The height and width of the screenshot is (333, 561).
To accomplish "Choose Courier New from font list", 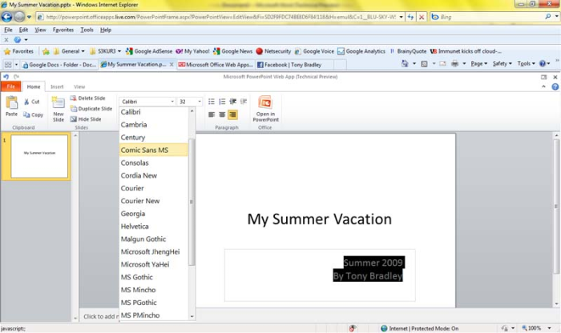I will coord(154,201).
